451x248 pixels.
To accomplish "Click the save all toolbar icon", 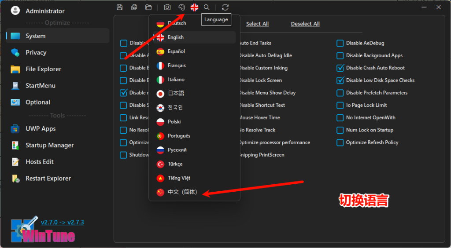I will [134, 7].
